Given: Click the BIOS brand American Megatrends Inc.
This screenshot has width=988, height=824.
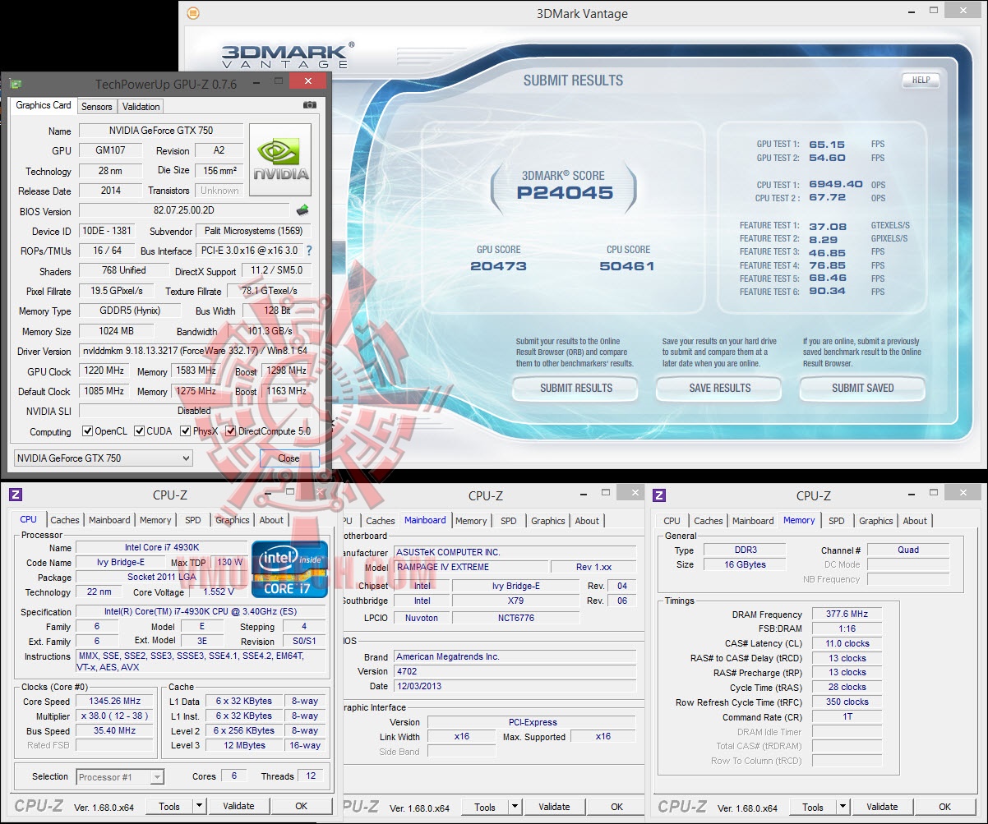Looking at the screenshot, I should point(515,656).
